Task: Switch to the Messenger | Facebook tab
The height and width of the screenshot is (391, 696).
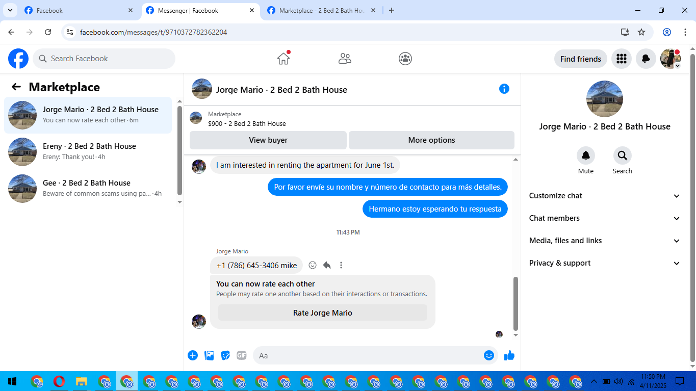Action: coord(200,10)
